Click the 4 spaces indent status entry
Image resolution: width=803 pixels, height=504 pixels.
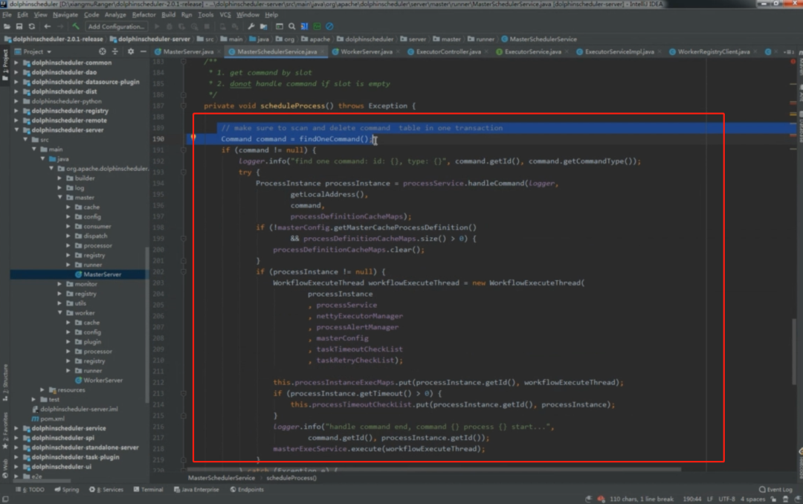pos(752,499)
